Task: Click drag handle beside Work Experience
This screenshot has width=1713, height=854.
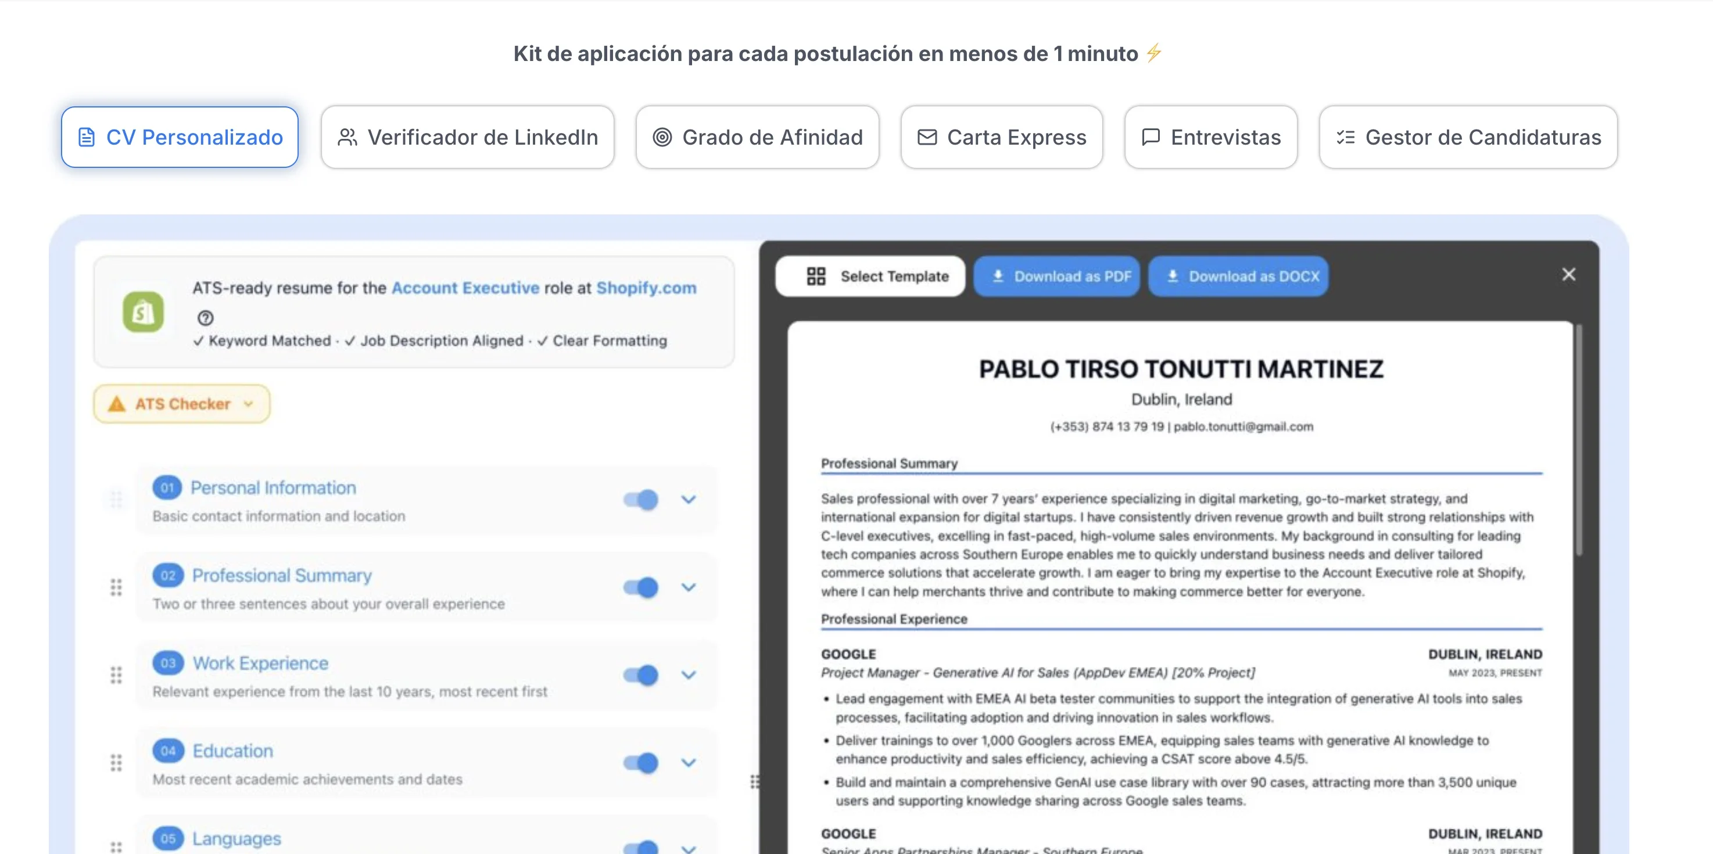Action: (116, 674)
